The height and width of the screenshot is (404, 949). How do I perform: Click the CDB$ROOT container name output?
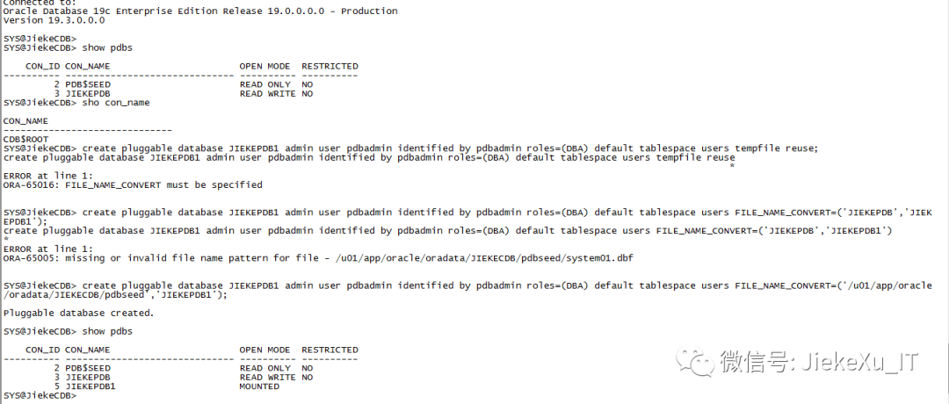pyautogui.click(x=26, y=140)
